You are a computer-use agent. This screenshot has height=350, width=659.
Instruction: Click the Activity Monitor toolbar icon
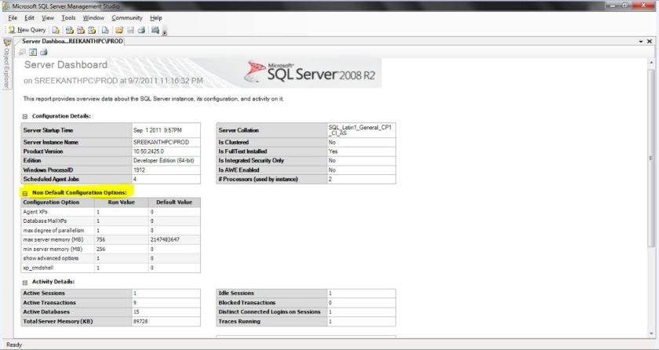click(x=155, y=29)
